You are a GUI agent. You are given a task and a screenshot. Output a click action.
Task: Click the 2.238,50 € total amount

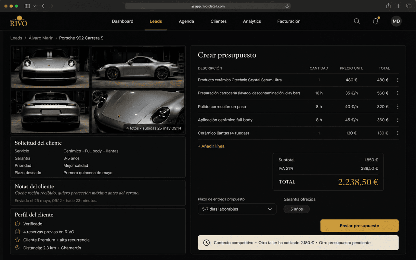tap(358, 182)
